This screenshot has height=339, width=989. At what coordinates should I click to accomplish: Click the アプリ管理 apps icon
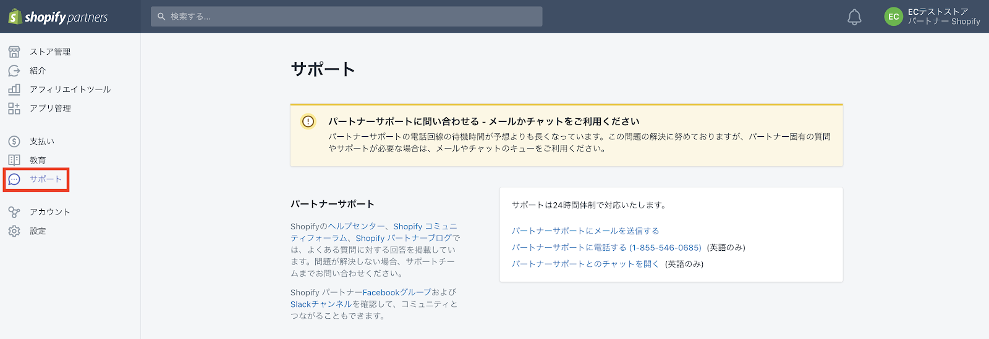14,108
